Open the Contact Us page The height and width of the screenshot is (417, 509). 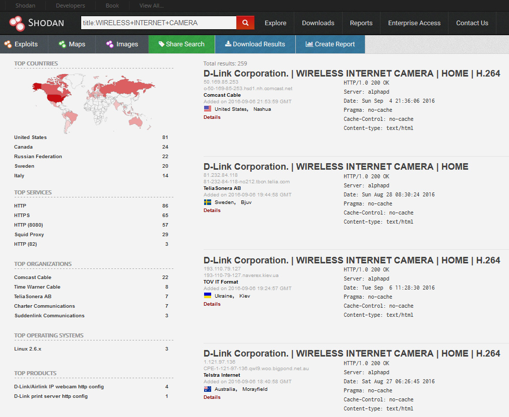click(x=472, y=23)
